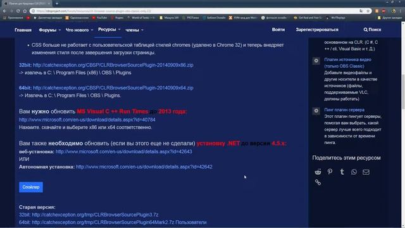Open a new browser tab

pos(57,4)
